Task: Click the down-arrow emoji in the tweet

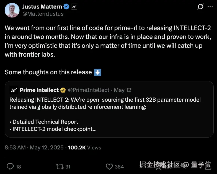Action: point(97,72)
